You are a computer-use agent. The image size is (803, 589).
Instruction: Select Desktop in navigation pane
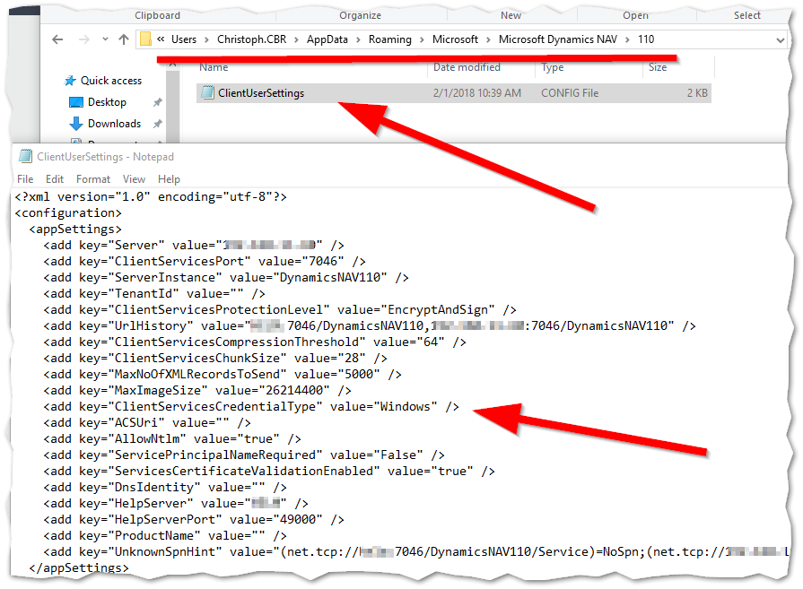click(x=107, y=102)
